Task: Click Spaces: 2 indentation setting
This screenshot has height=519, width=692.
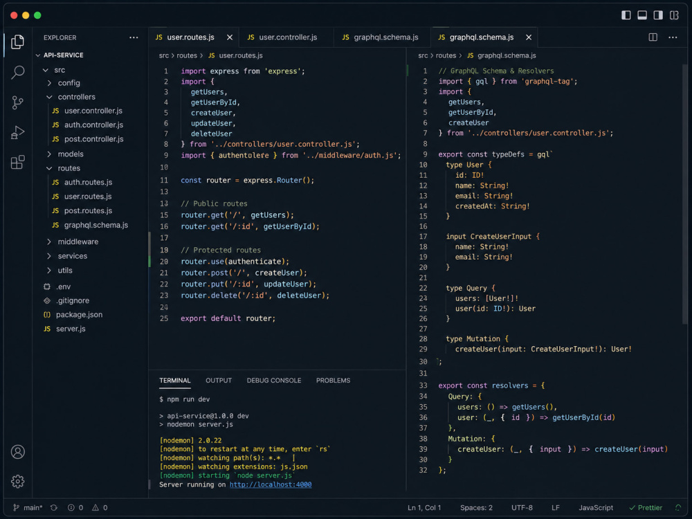Action: [x=476, y=507]
